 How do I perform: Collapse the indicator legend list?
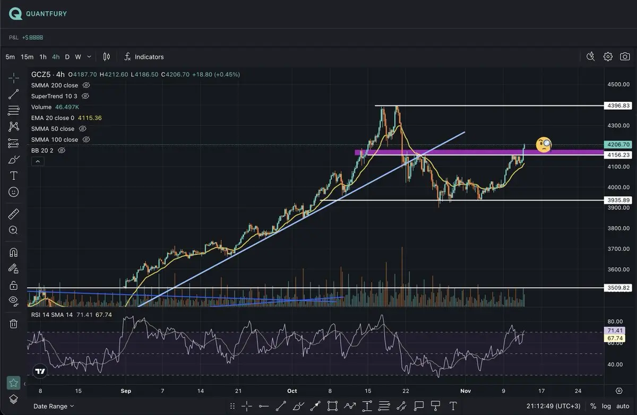click(37, 161)
